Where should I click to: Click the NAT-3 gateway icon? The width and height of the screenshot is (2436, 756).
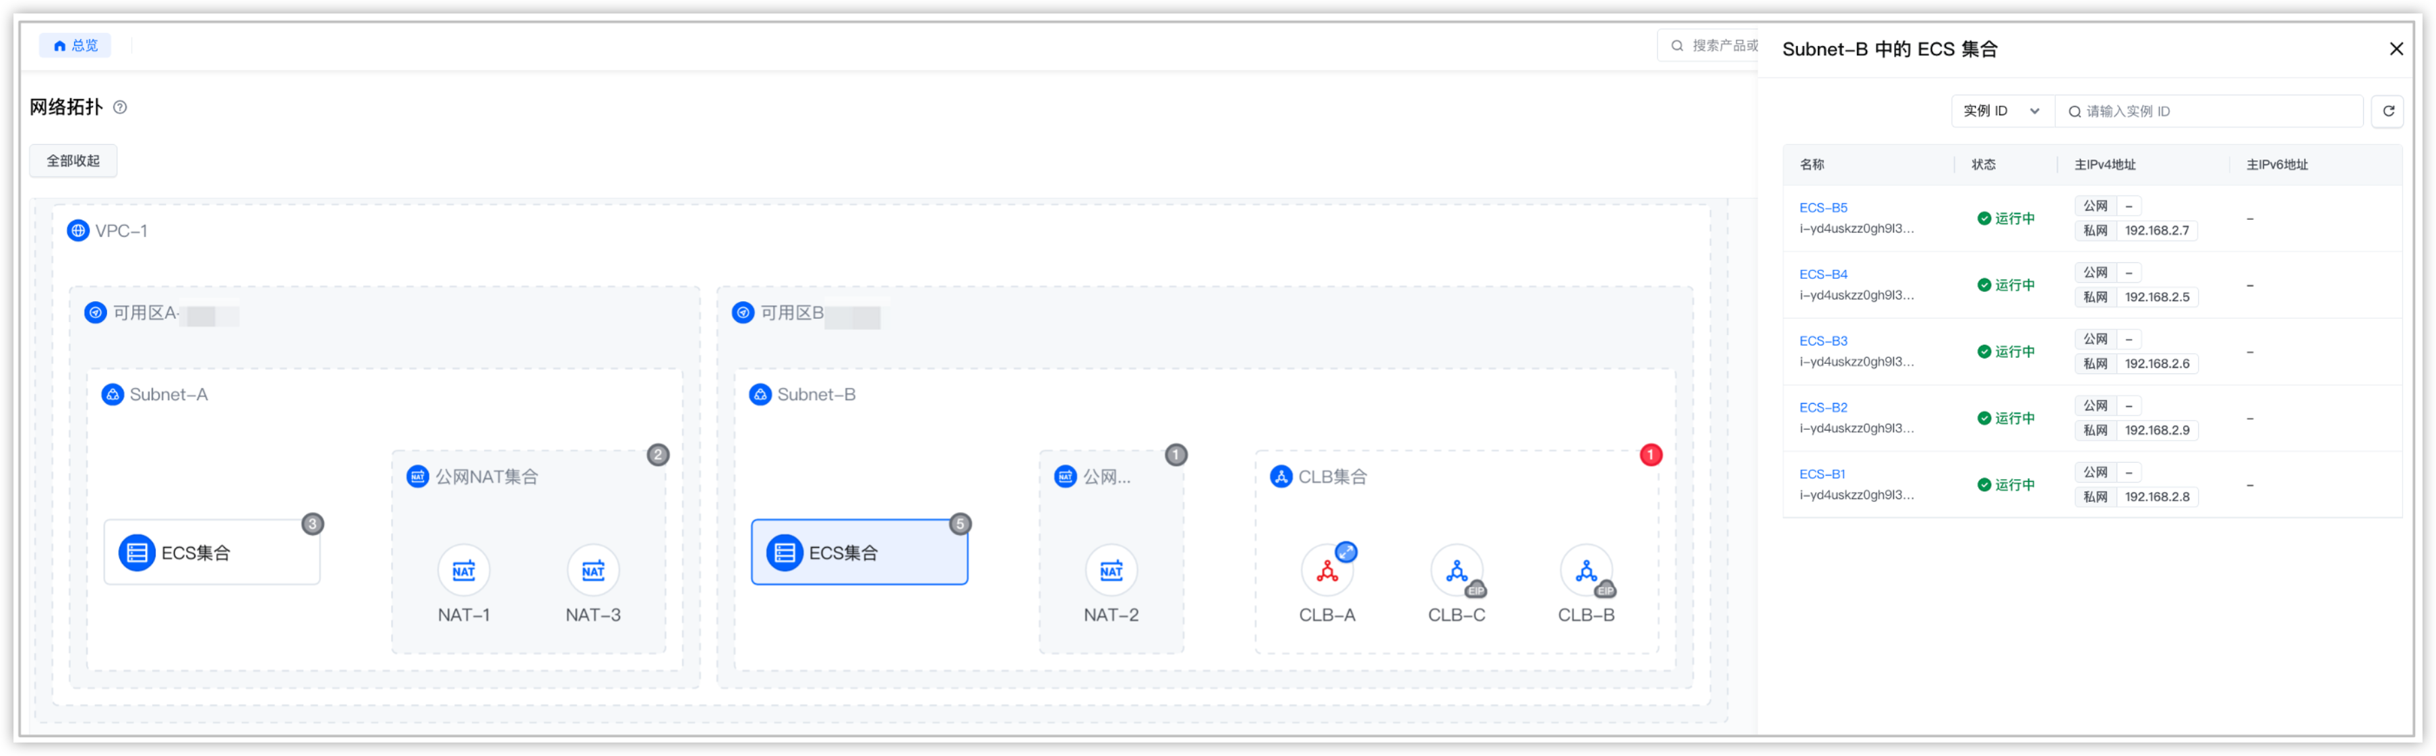[593, 570]
